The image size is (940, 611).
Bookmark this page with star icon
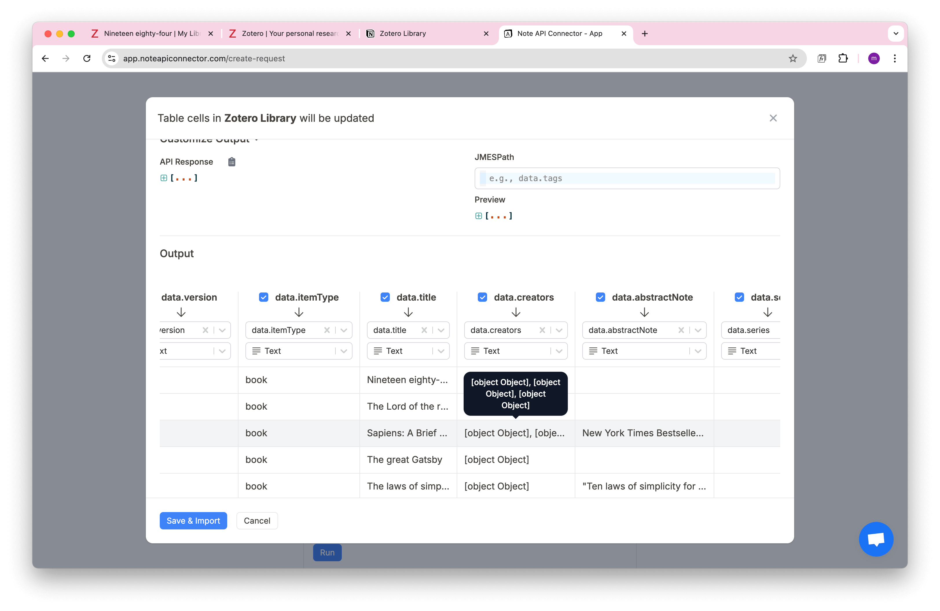click(793, 58)
